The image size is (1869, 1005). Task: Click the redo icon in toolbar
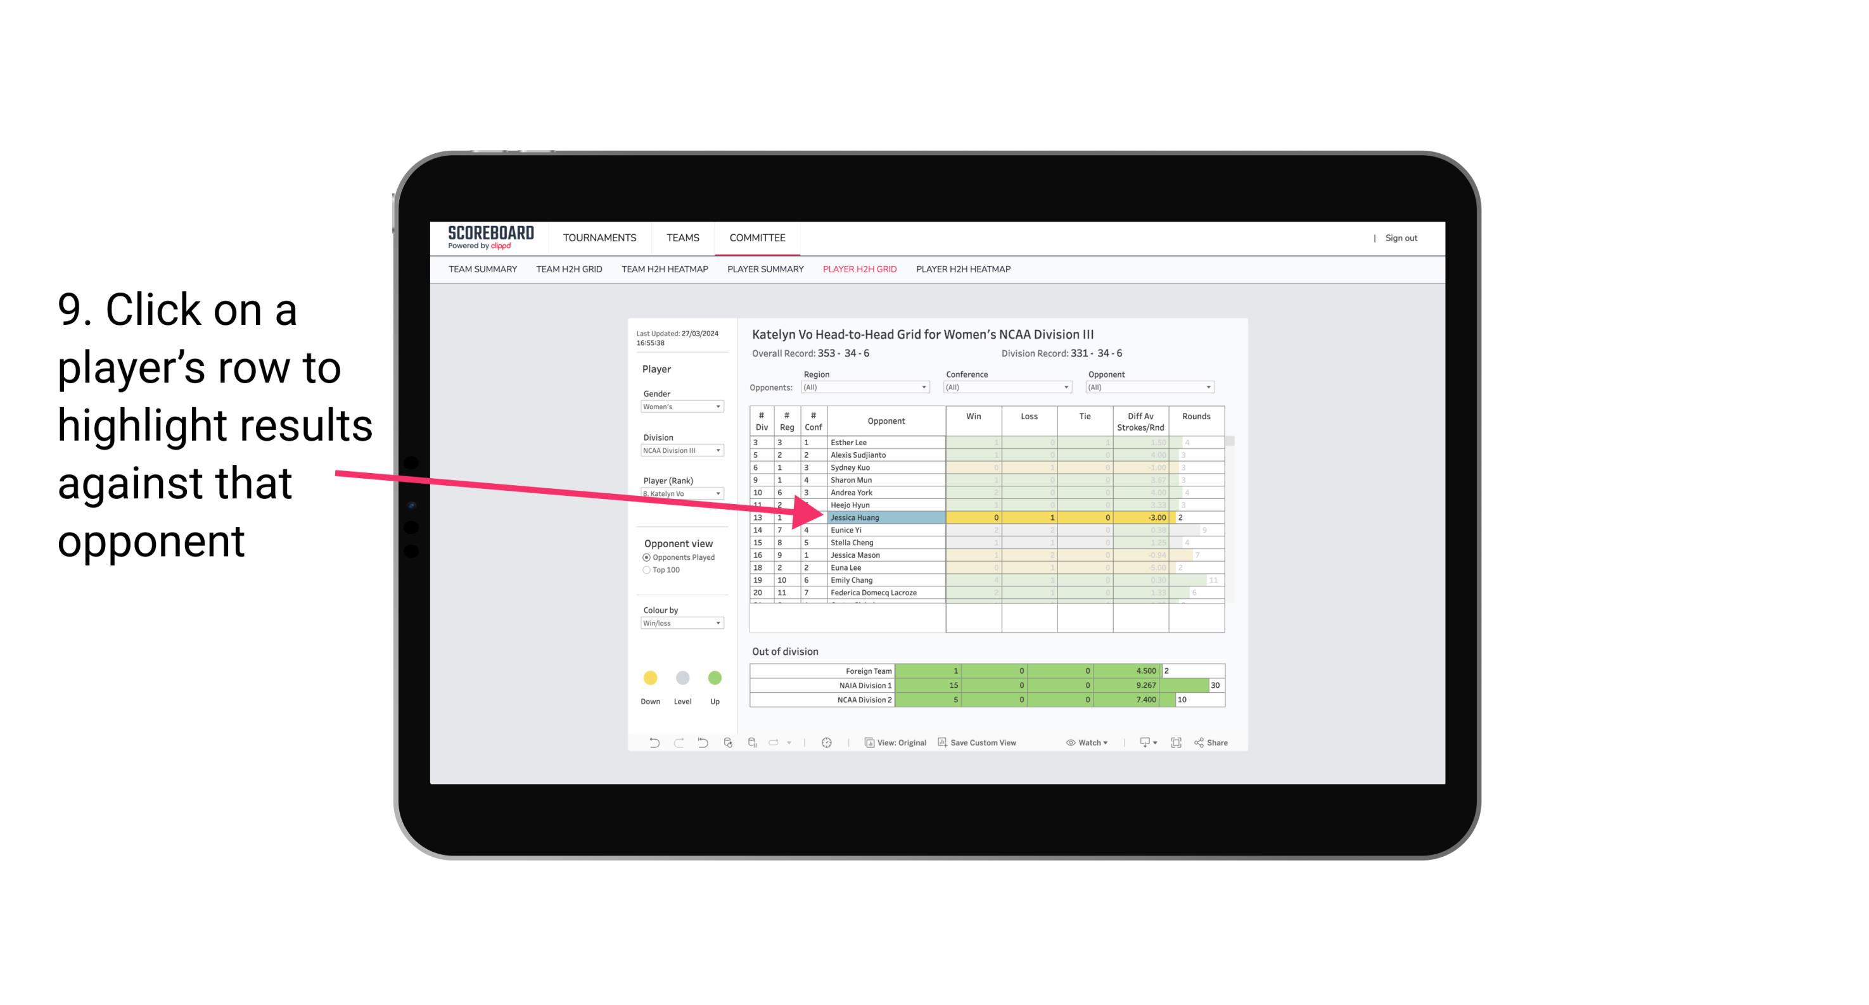coord(677,743)
